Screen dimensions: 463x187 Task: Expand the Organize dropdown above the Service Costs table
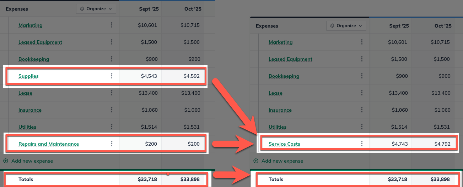(346, 26)
